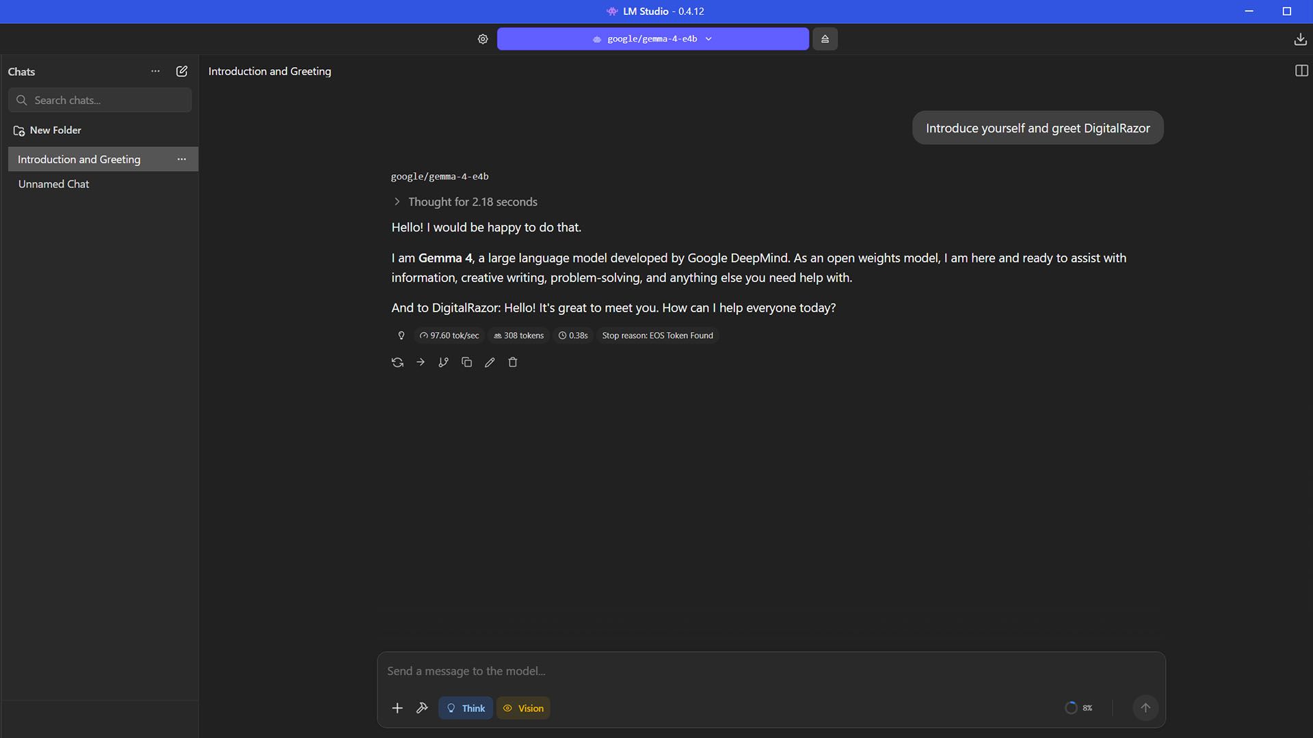Attach a file with the plus icon
Viewport: 1313px width, 738px height.
[x=397, y=708]
